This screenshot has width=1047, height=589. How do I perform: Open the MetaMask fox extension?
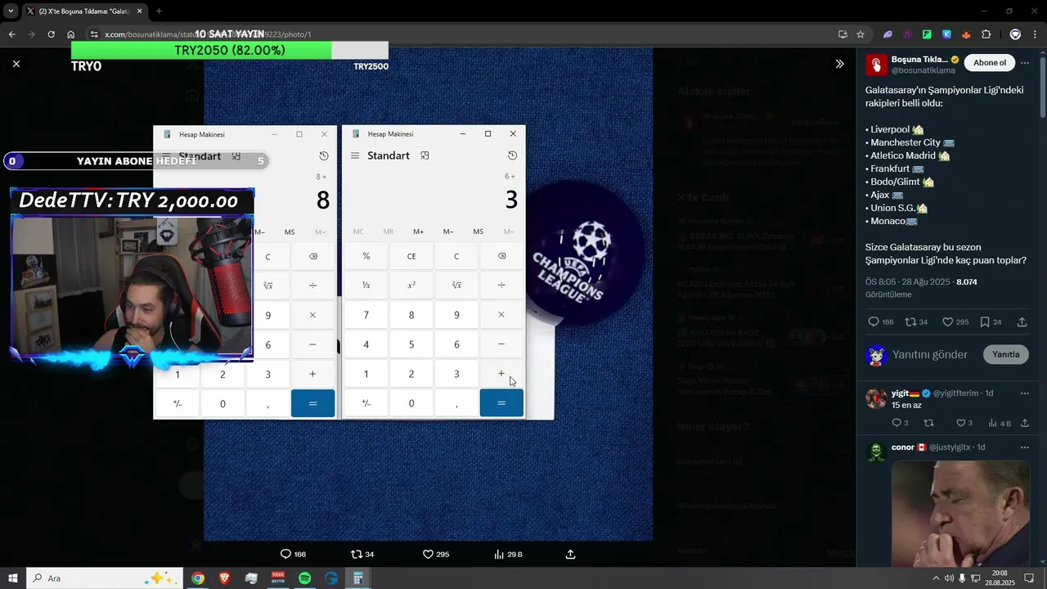click(x=966, y=34)
